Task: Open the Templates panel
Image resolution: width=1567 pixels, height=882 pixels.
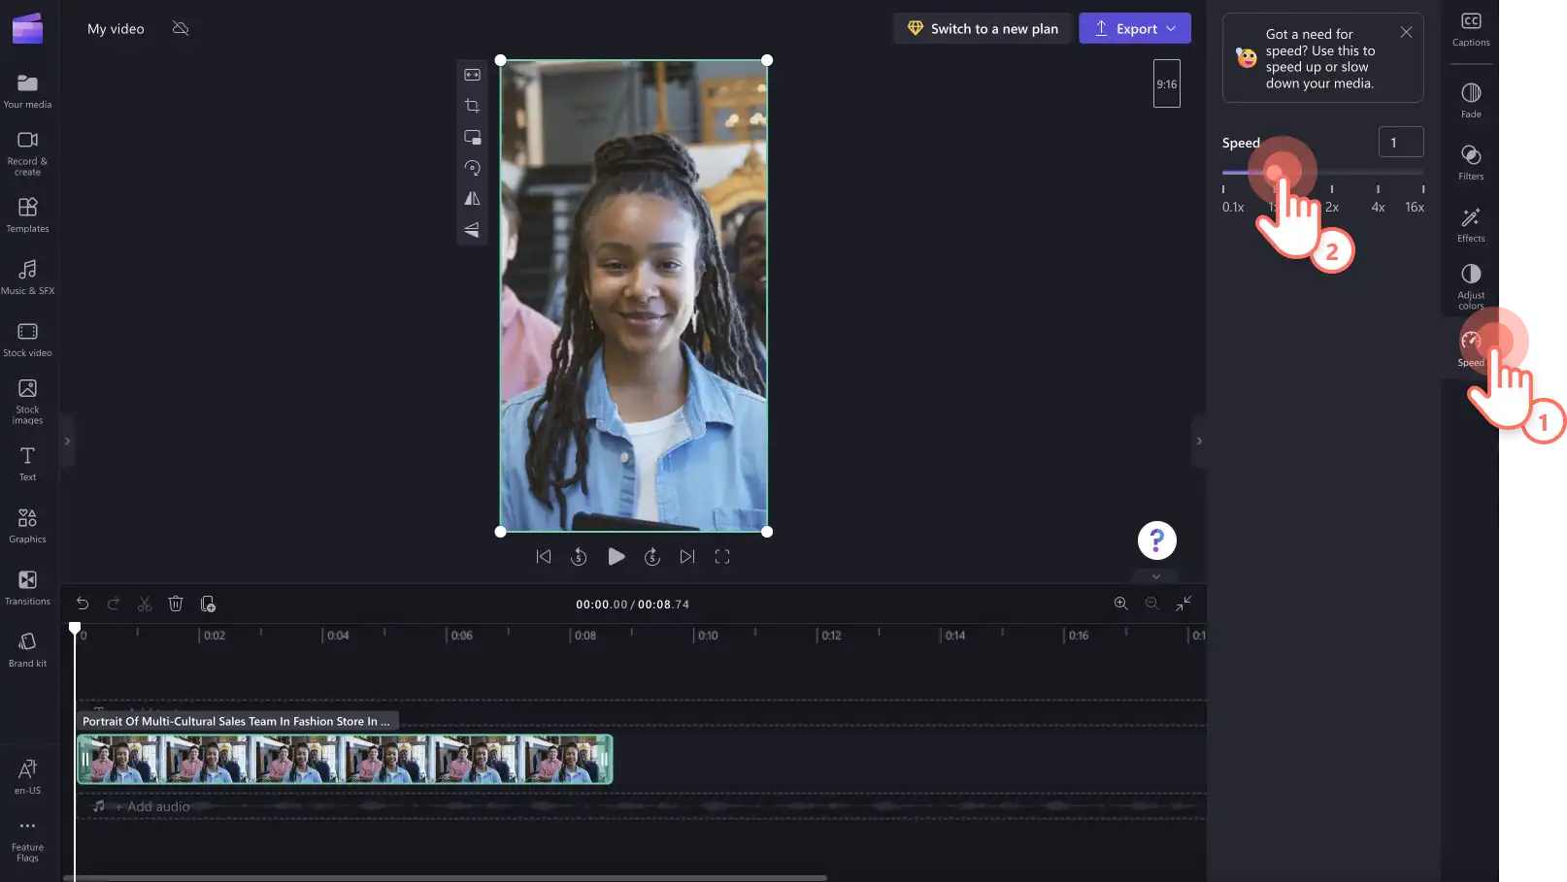Action: (27, 215)
